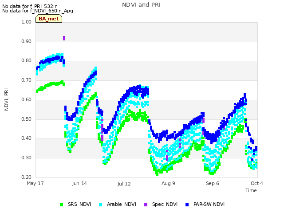Toggle the Arable_NDVI legend label

click(121, 204)
